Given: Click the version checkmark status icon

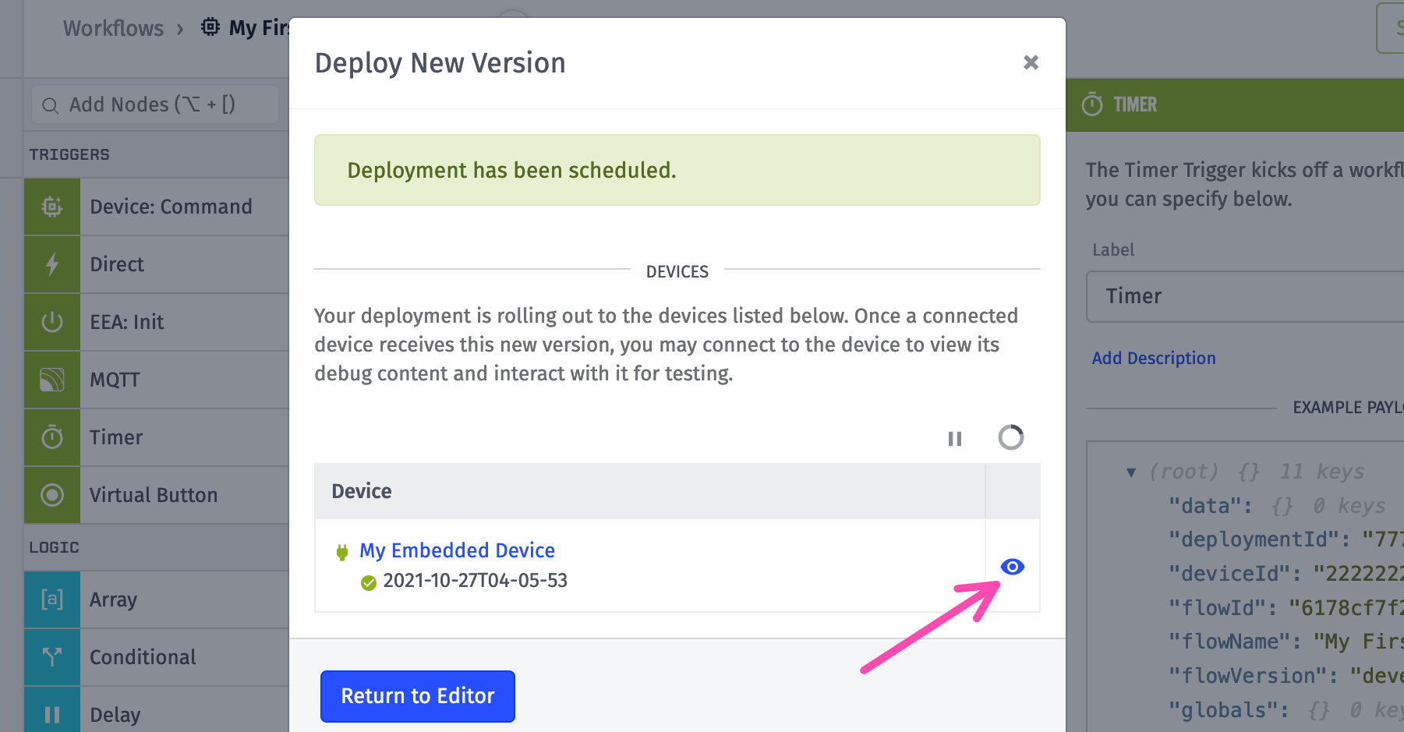Looking at the screenshot, I should (x=369, y=582).
